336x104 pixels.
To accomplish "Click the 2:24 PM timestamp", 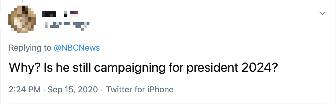I will coord(25,90).
